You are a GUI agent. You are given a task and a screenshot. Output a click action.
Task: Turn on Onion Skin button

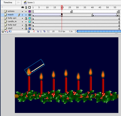pos(38,31)
